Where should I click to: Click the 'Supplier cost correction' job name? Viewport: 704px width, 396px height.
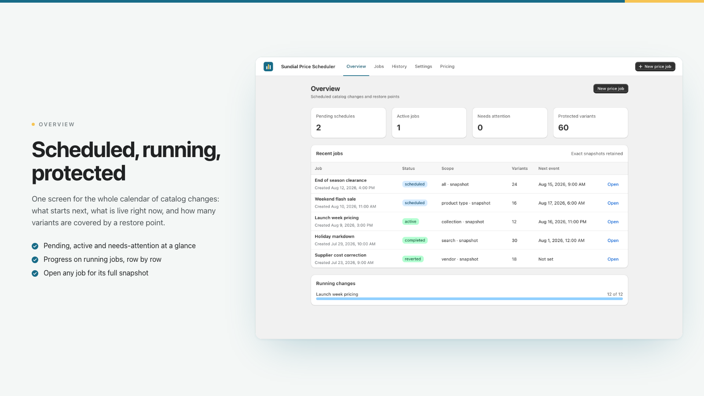(341, 255)
